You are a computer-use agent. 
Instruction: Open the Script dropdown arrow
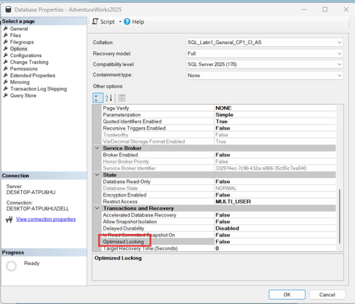click(120, 22)
